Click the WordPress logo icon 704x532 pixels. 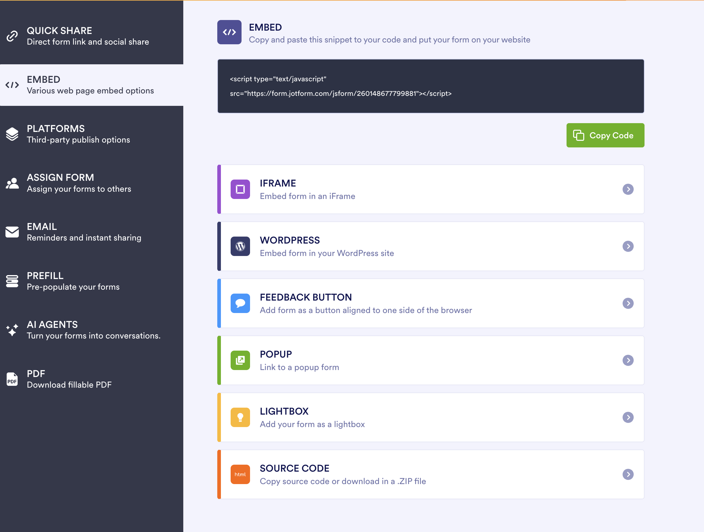tap(240, 246)
